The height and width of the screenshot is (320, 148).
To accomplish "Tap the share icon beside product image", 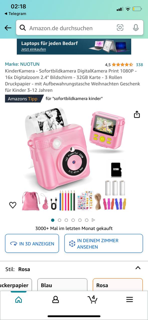I will click(x=137, y=114).
